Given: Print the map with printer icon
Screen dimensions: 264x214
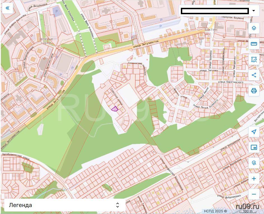Looking at the screenshot, I should pyautogui.click(x=254, y=91).
